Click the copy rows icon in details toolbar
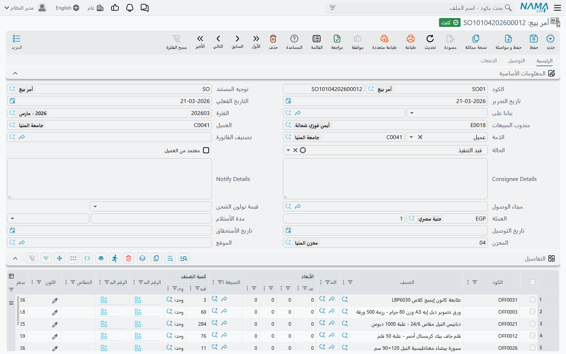This screenshot has width=566, height=354. click(x=156, y=258)
